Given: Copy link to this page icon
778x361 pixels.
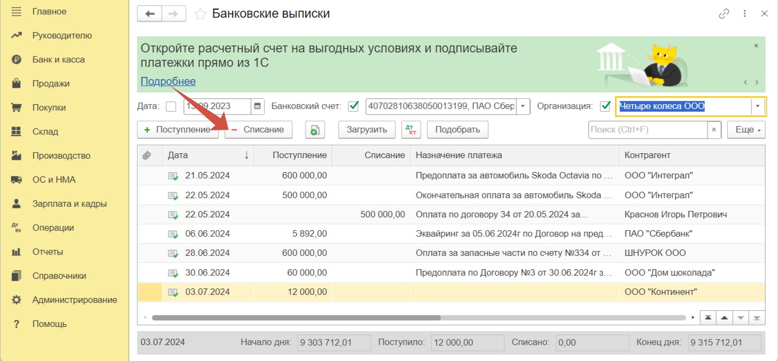Looking at the screenshot, I should pos(724,14).
